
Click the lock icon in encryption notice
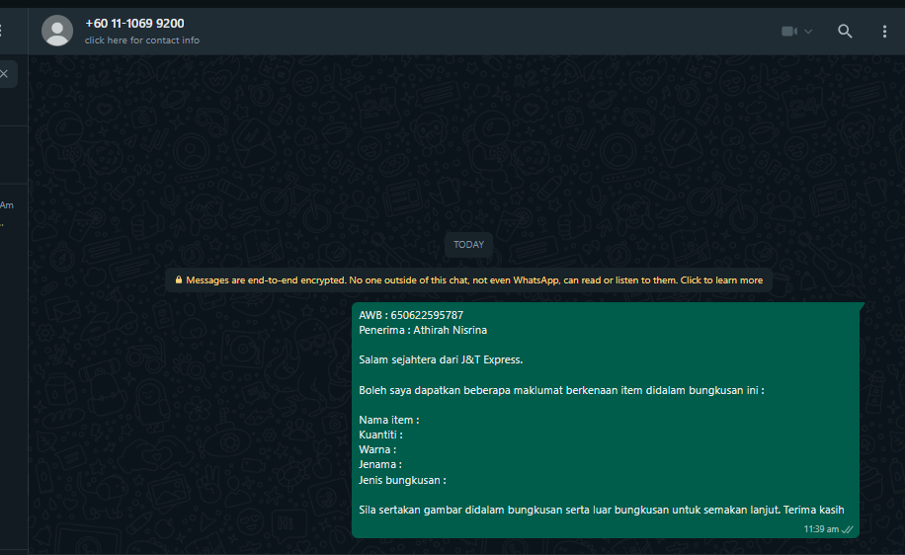pyautogui.click(x=179, y=280)
